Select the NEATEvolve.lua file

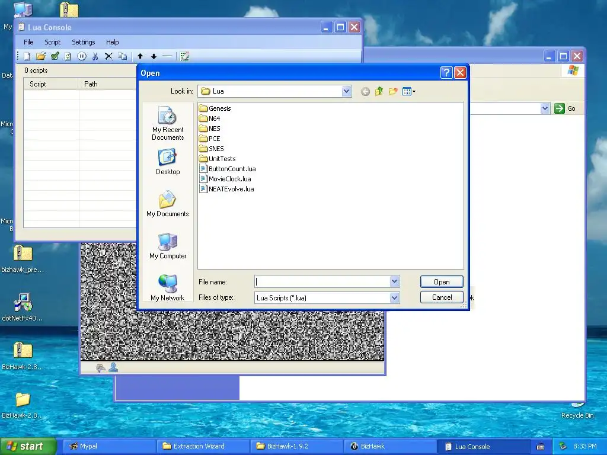pyautogui.click(x=226, y=189)
